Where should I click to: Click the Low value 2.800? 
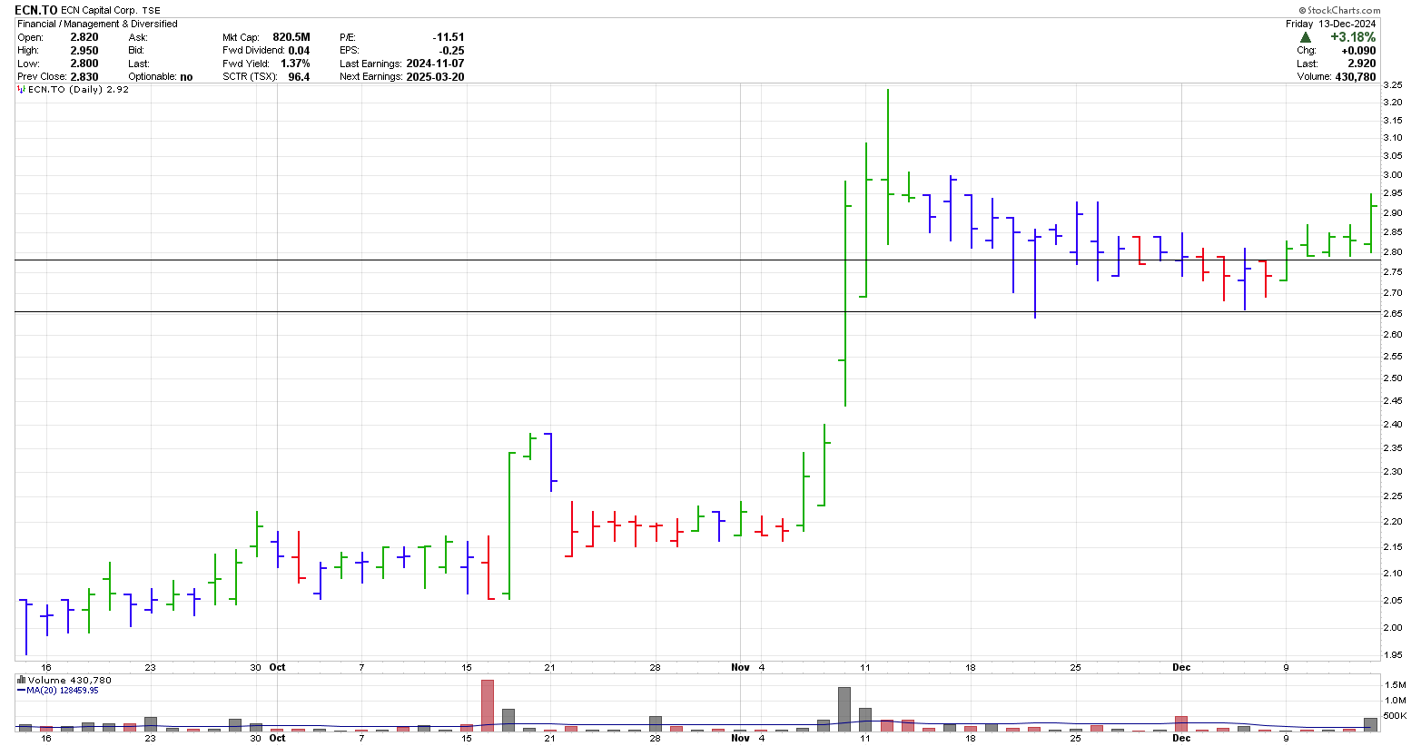point(84,64)
